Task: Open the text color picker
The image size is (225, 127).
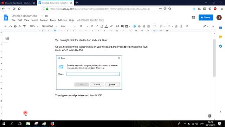Action: tap(106, 26)
